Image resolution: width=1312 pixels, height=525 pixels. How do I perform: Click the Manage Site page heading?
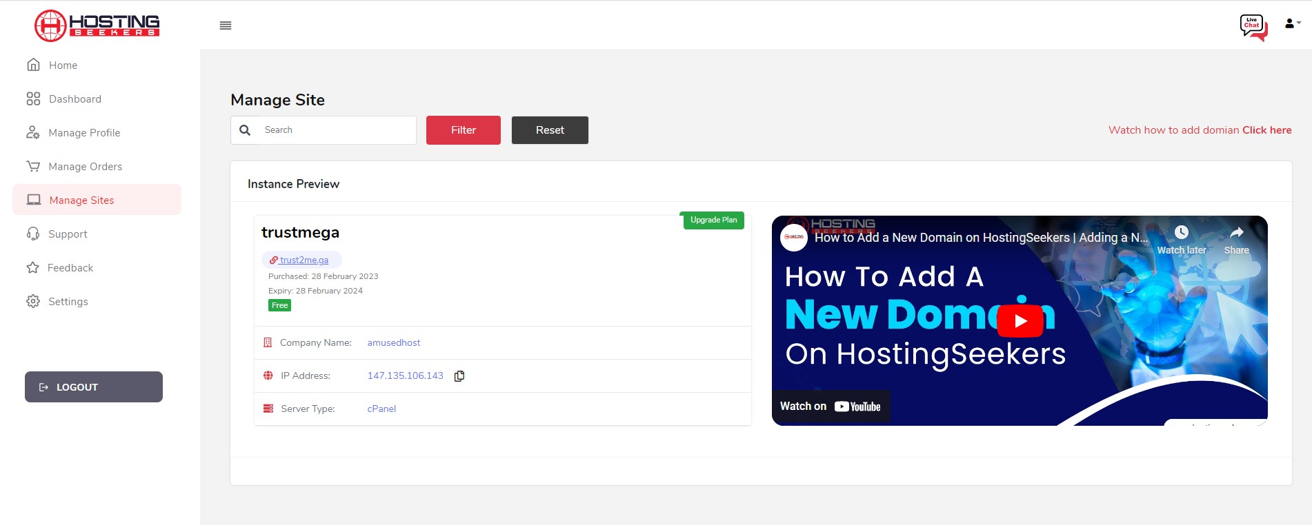(277, 100)
